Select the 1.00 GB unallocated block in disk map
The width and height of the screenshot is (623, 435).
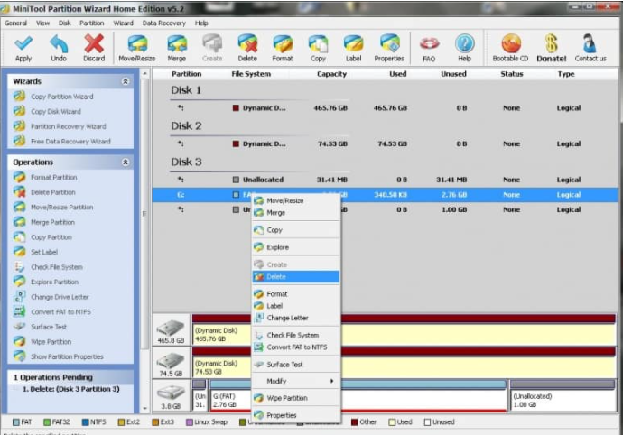coord(561,401)
